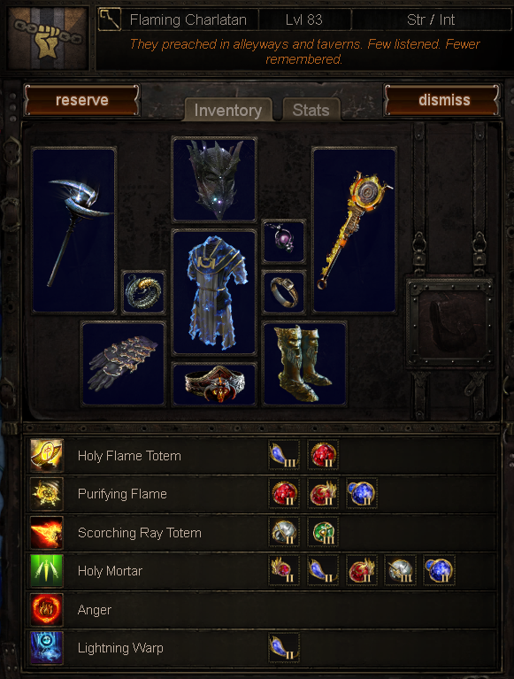
Task: Open the Holy Flame Totem skill icon
Action: click(47, 456)
